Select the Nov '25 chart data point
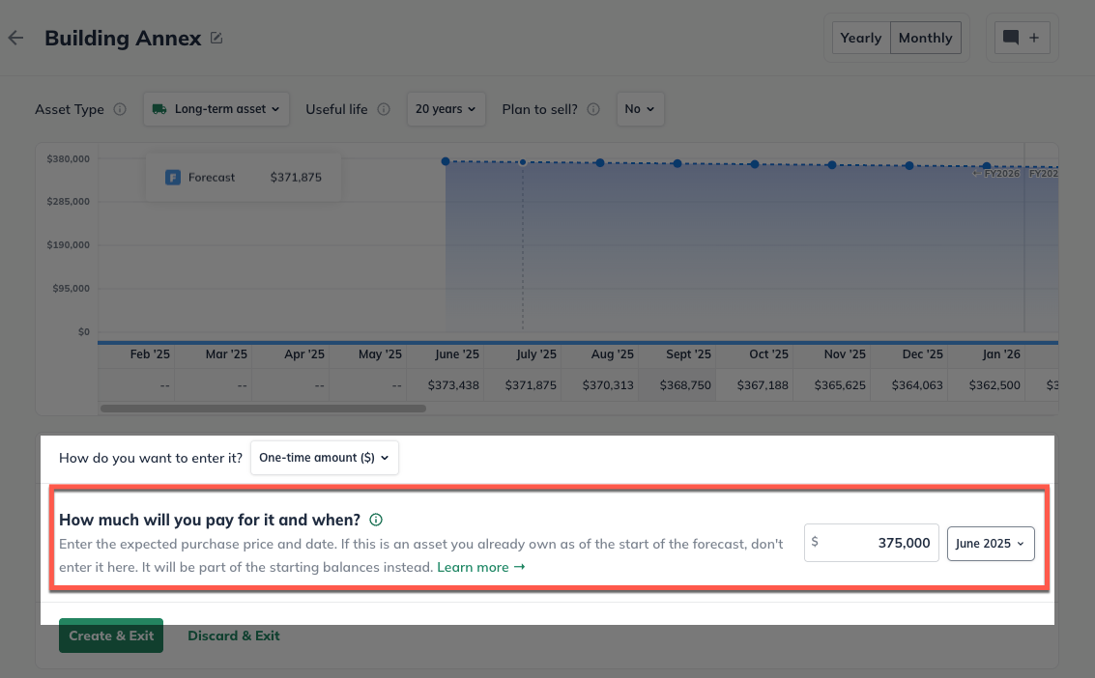The height and width of the screenshot is (678, 1095). (x=832, y=165)
